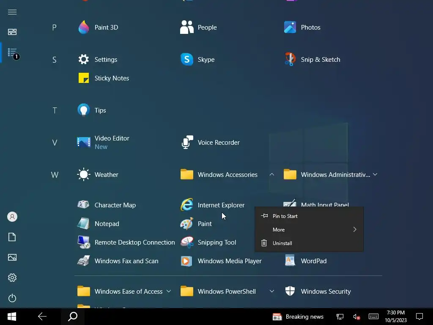Open the notification center icon
The width and height of the screenshot is (433, 325).
[419, 317]
